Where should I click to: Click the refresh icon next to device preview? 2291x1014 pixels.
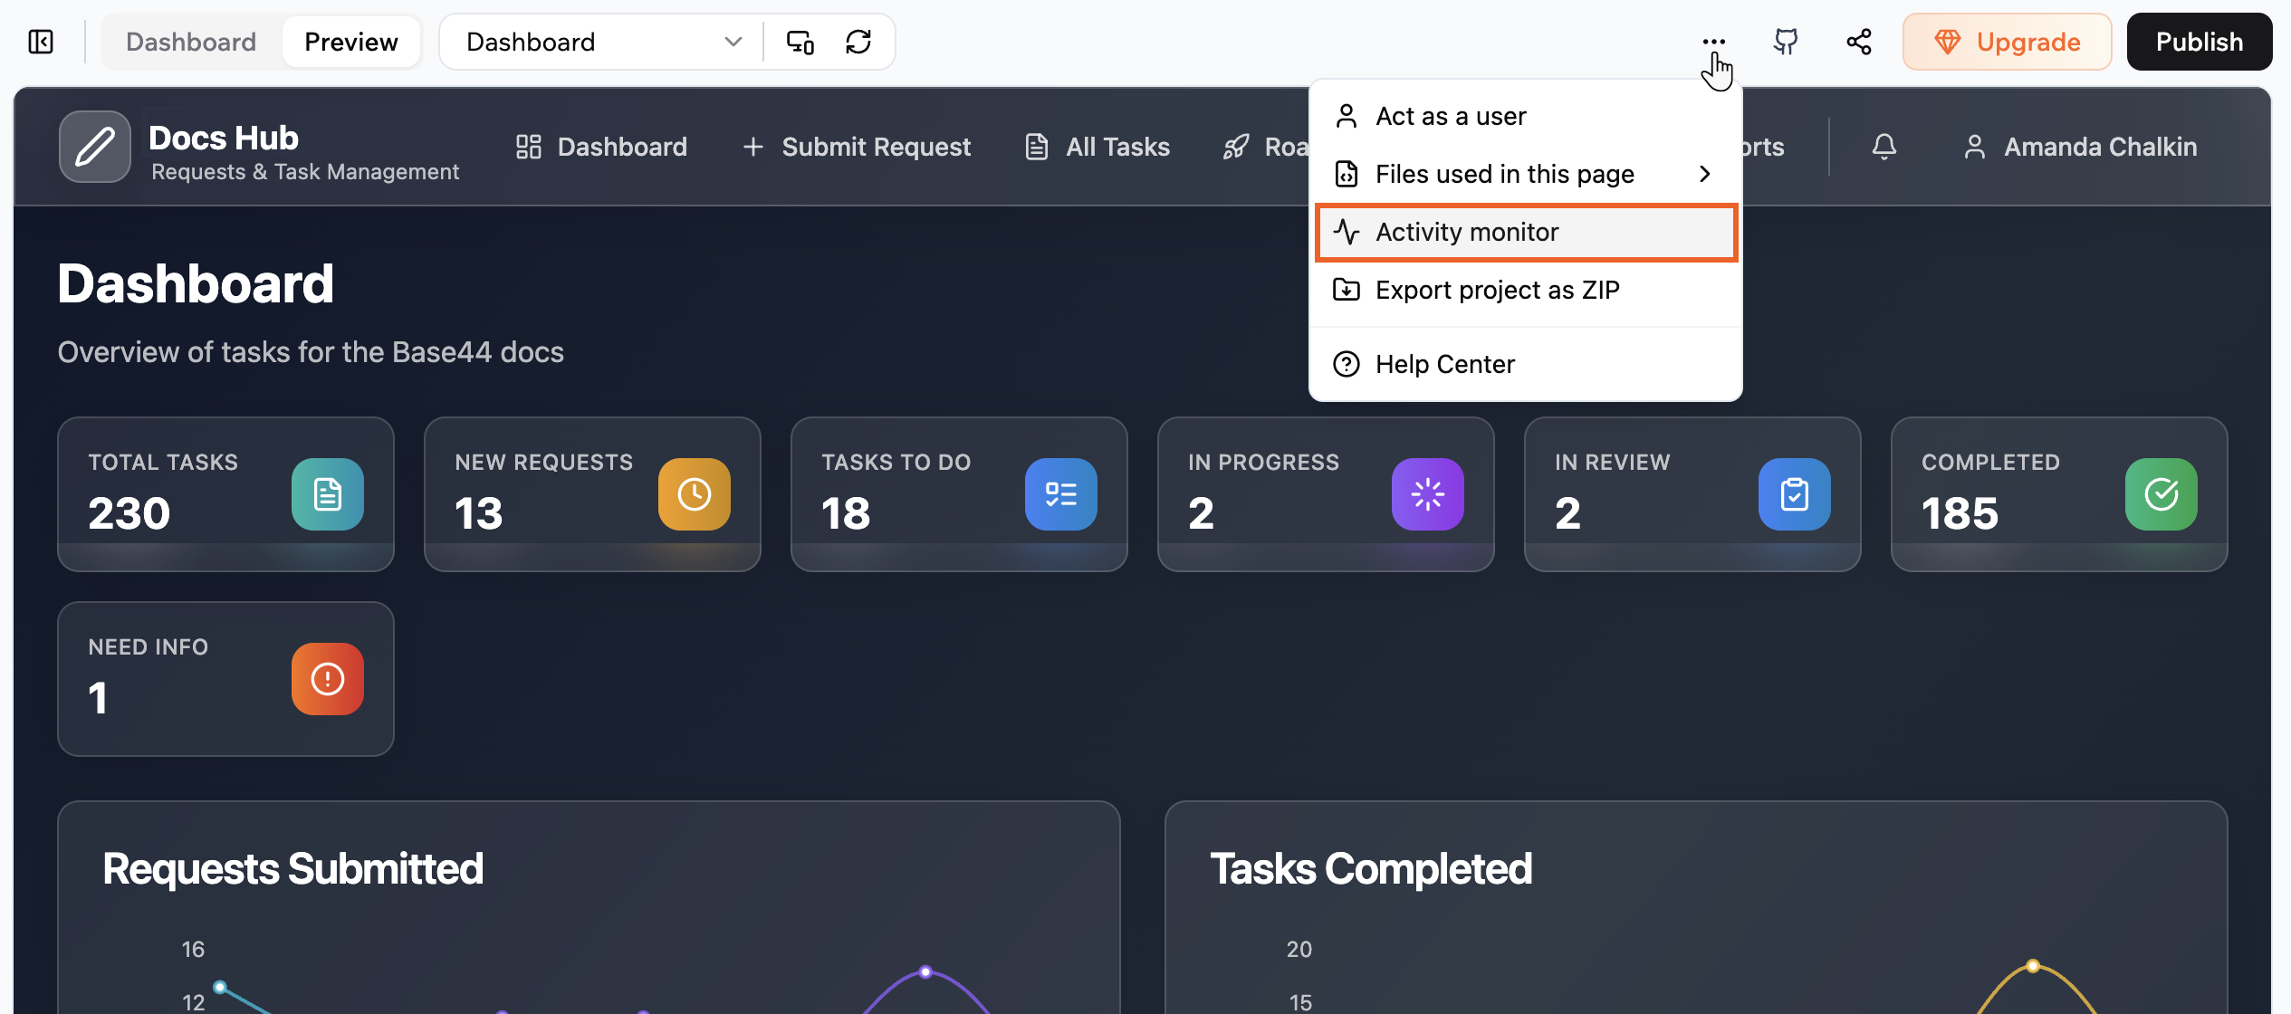858,42
